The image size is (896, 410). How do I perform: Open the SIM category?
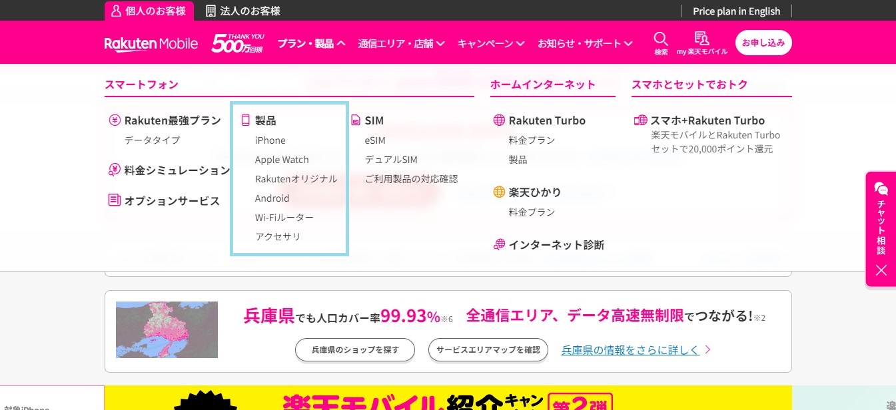click(374, 120)
